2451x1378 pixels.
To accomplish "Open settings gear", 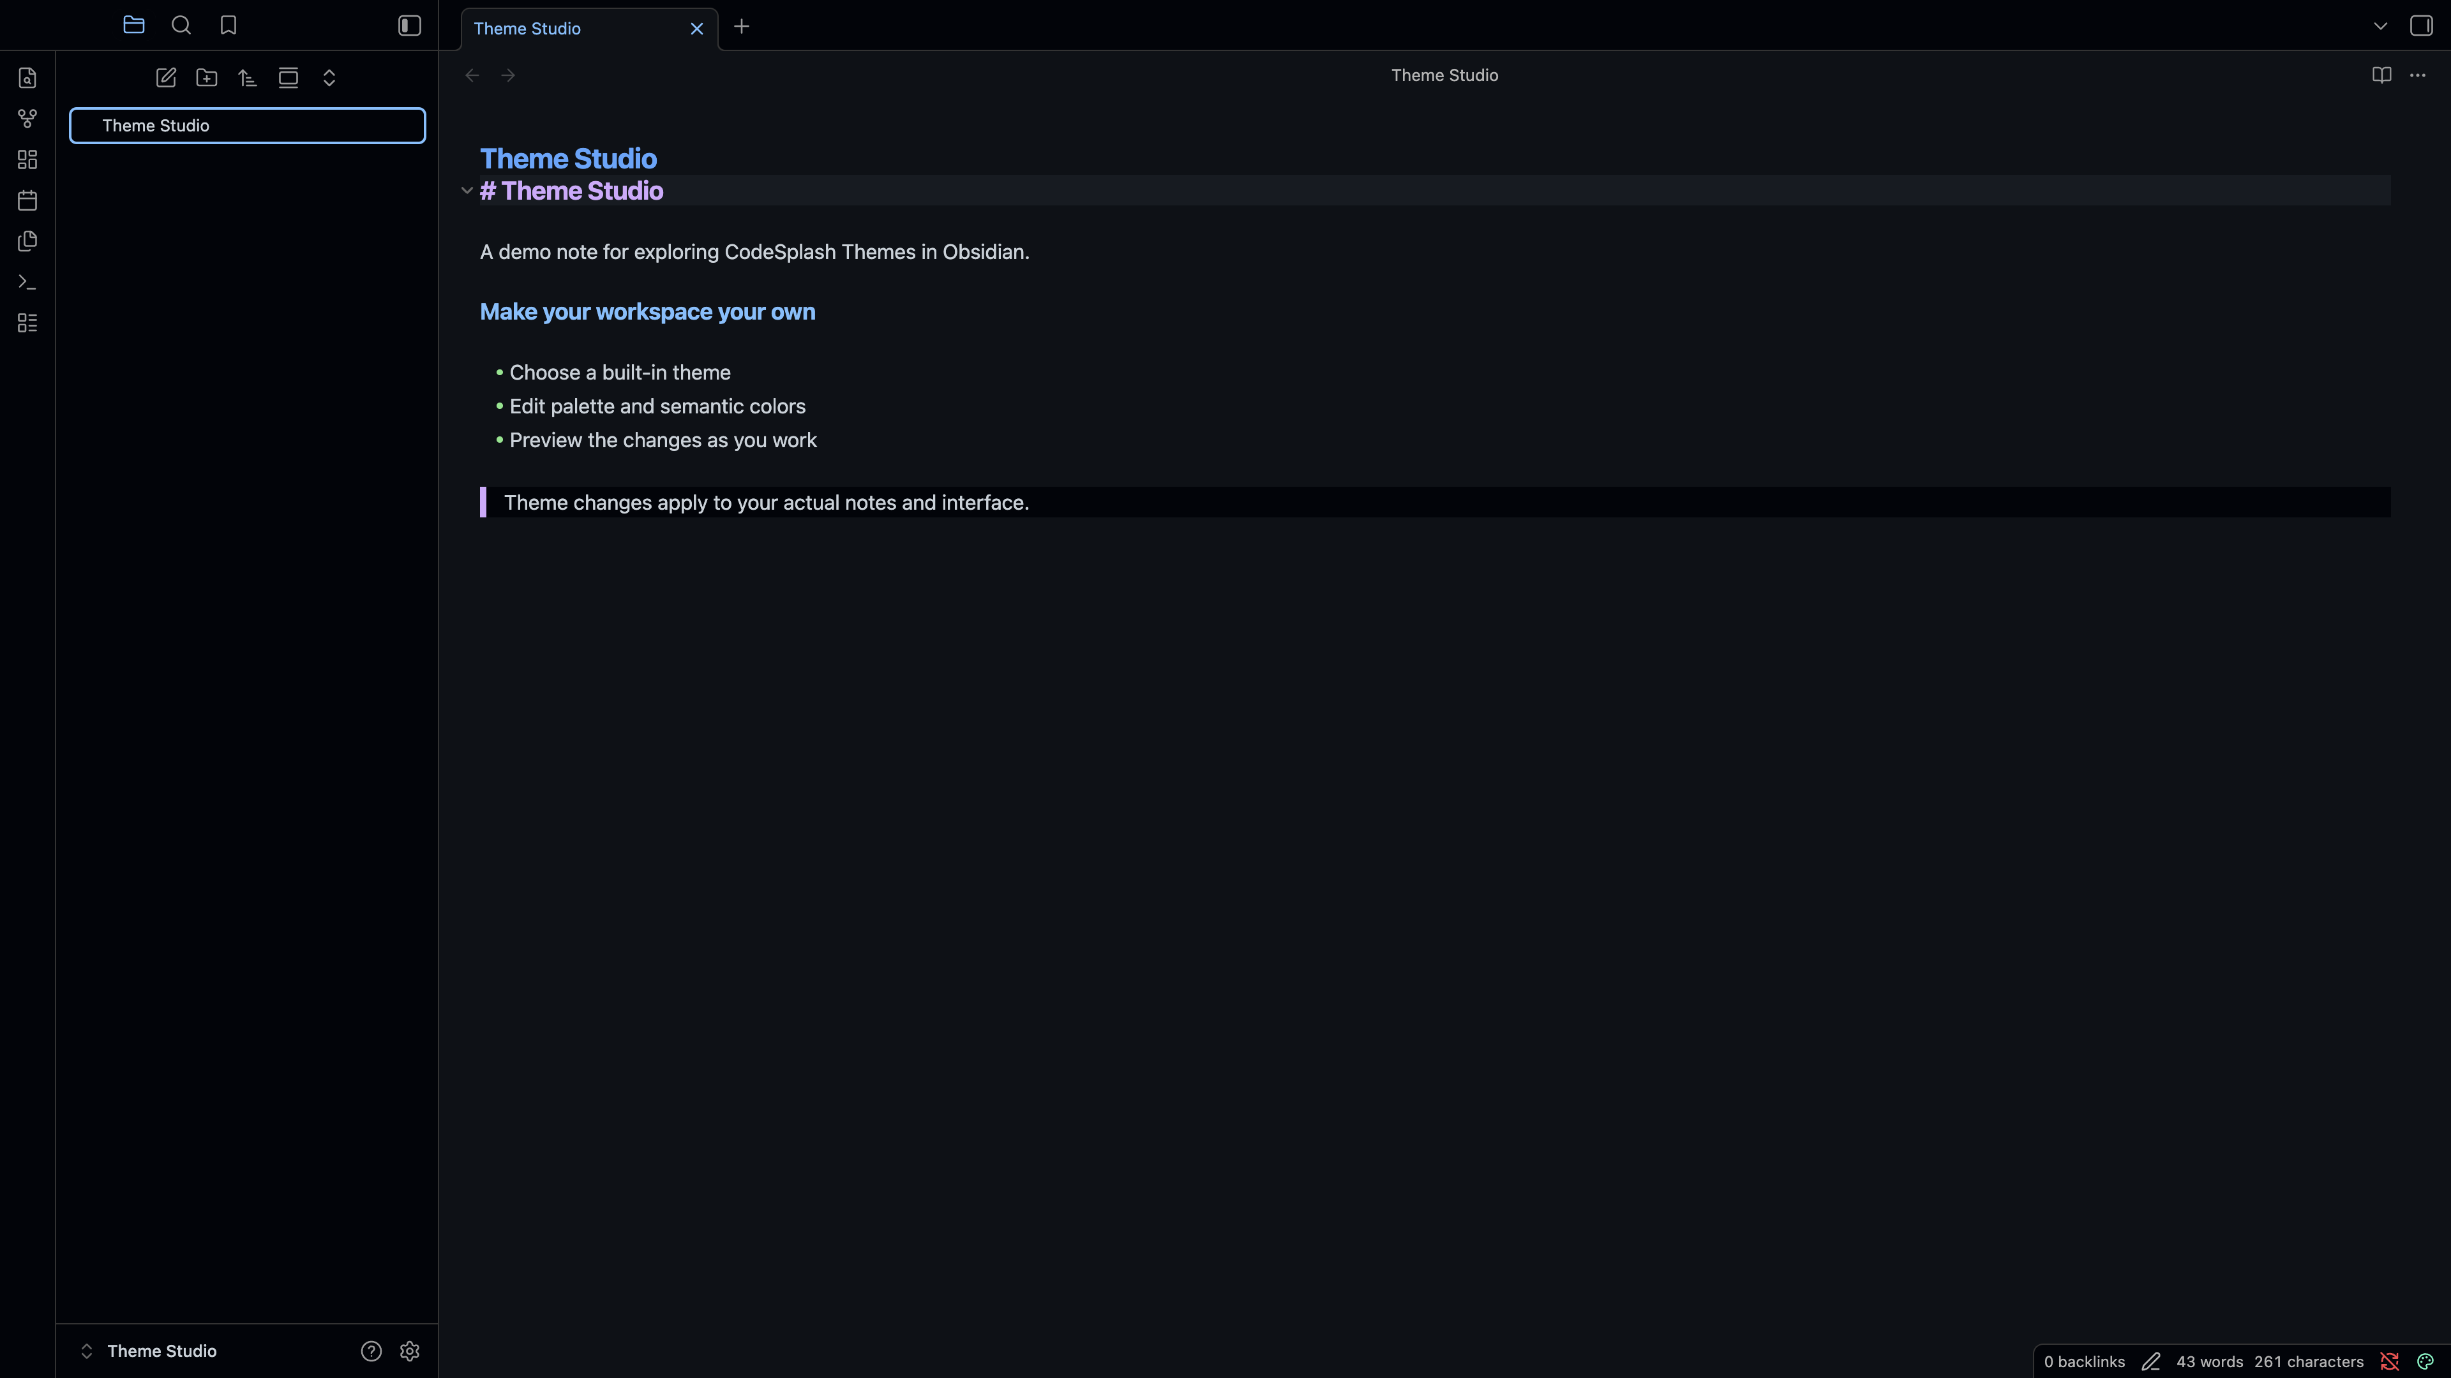I will [410, 1351].
